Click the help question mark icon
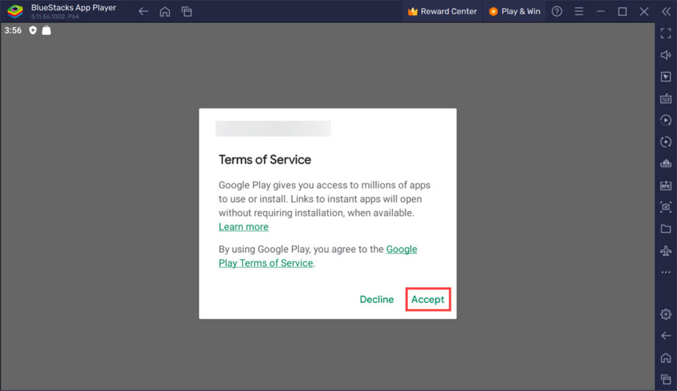Image resolution: width=677 pixels, height=391 pixels. [x=557, y=11]
